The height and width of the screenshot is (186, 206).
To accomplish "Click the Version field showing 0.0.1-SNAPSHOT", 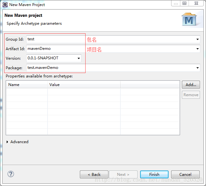I will click(x=54, y=58).
